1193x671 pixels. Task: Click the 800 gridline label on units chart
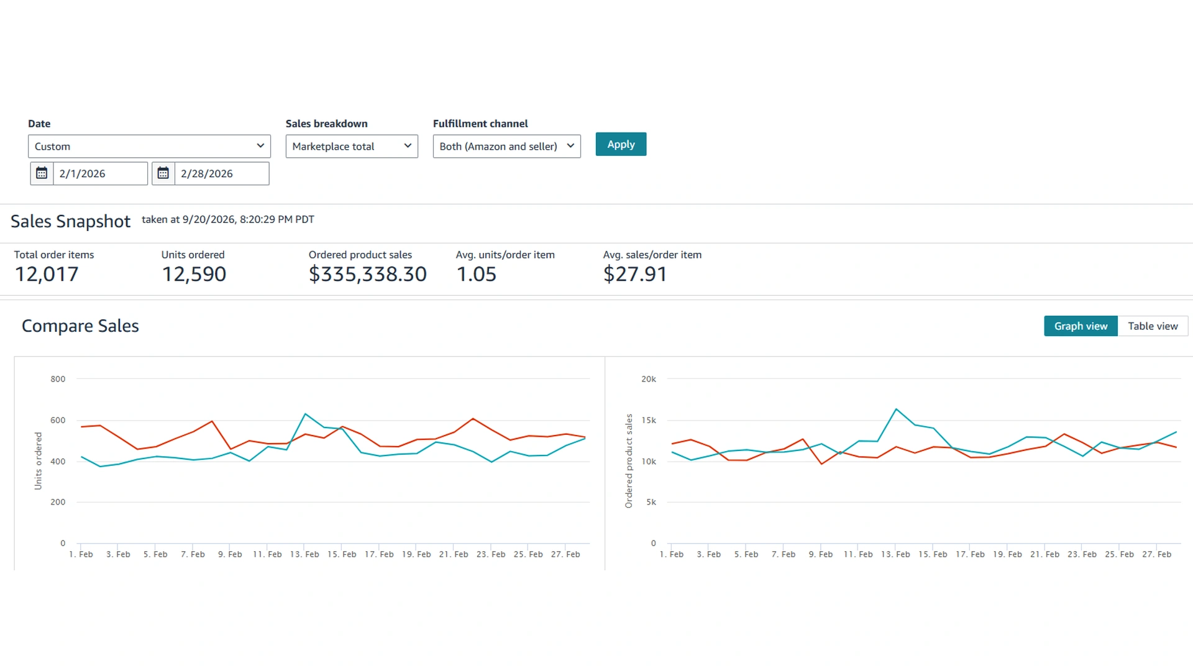click(x=58, y=379)
